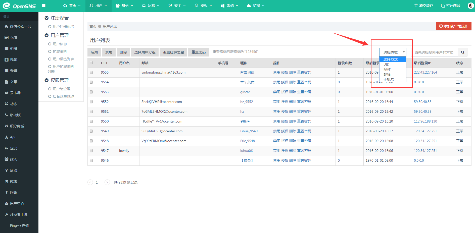475x233 pixels.
Task: Open the OpenSNS logo home link
Action: (19, 6)
